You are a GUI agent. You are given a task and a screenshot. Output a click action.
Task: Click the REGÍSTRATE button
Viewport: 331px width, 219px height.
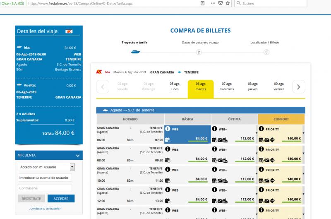[31, 199]
